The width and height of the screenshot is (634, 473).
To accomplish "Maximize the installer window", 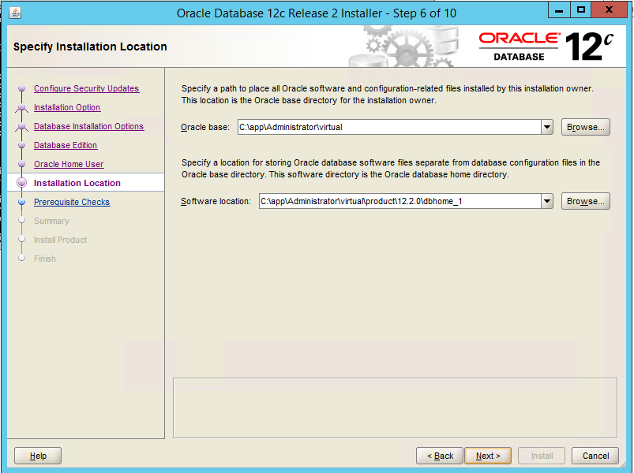I will [x=581, y=10].
